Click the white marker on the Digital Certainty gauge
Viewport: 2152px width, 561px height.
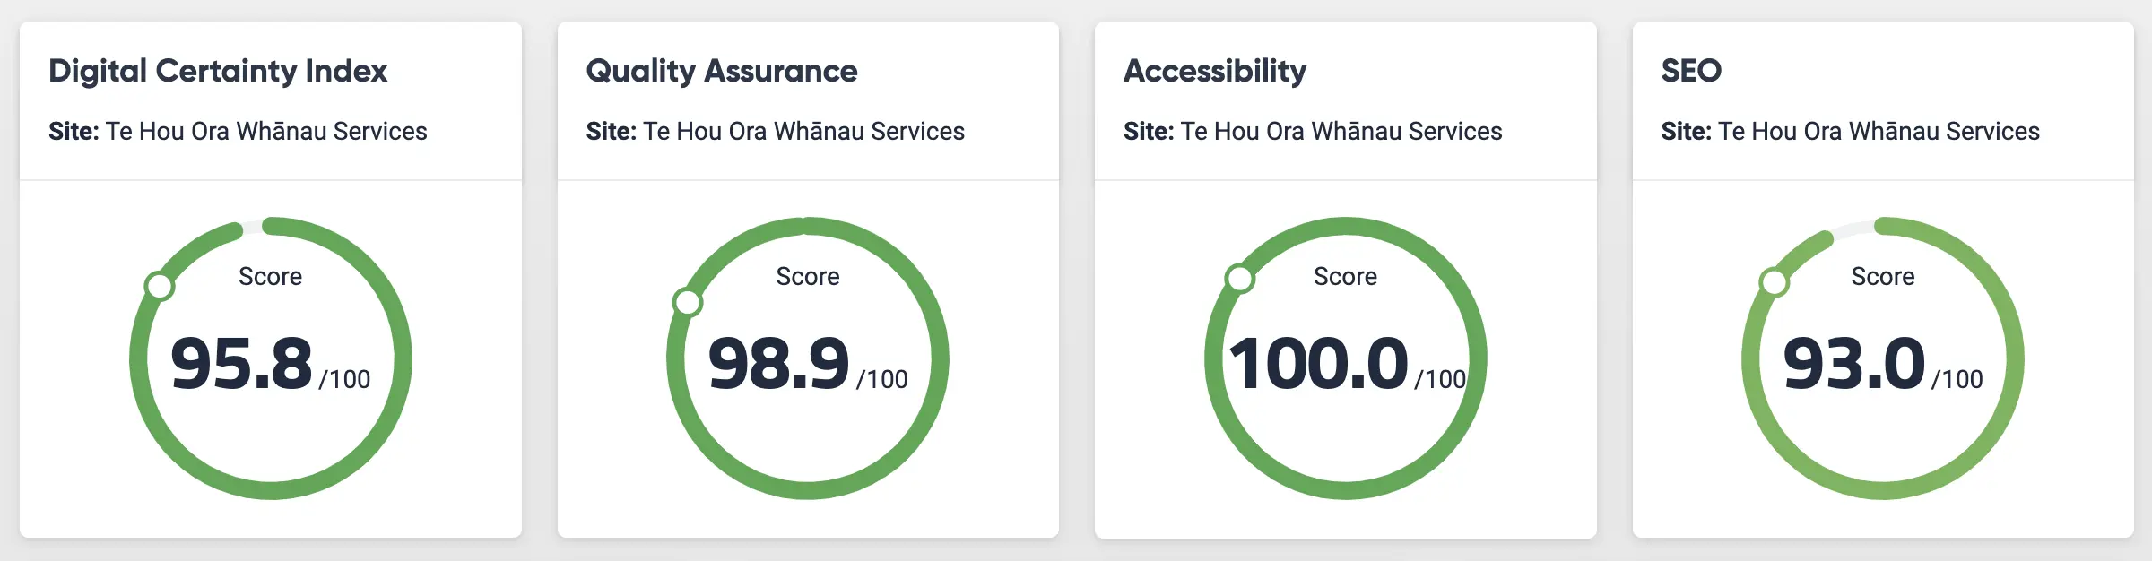pyautogui.click(x=160, y=286)
